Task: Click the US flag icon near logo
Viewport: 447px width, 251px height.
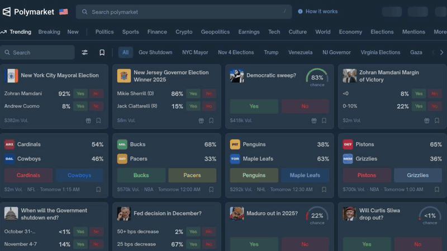Action: 64,12
